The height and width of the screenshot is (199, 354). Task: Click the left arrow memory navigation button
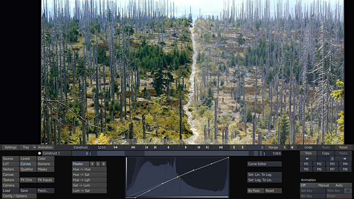pos(307,159)
